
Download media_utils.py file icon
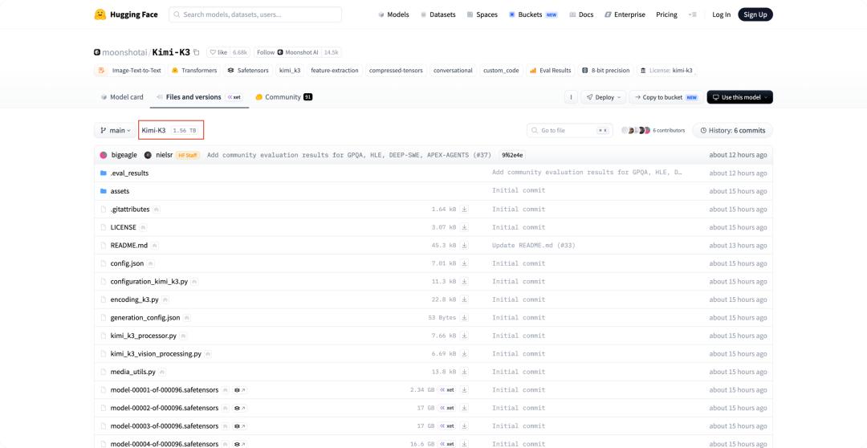pyautogui.click(x=465, y=372)
